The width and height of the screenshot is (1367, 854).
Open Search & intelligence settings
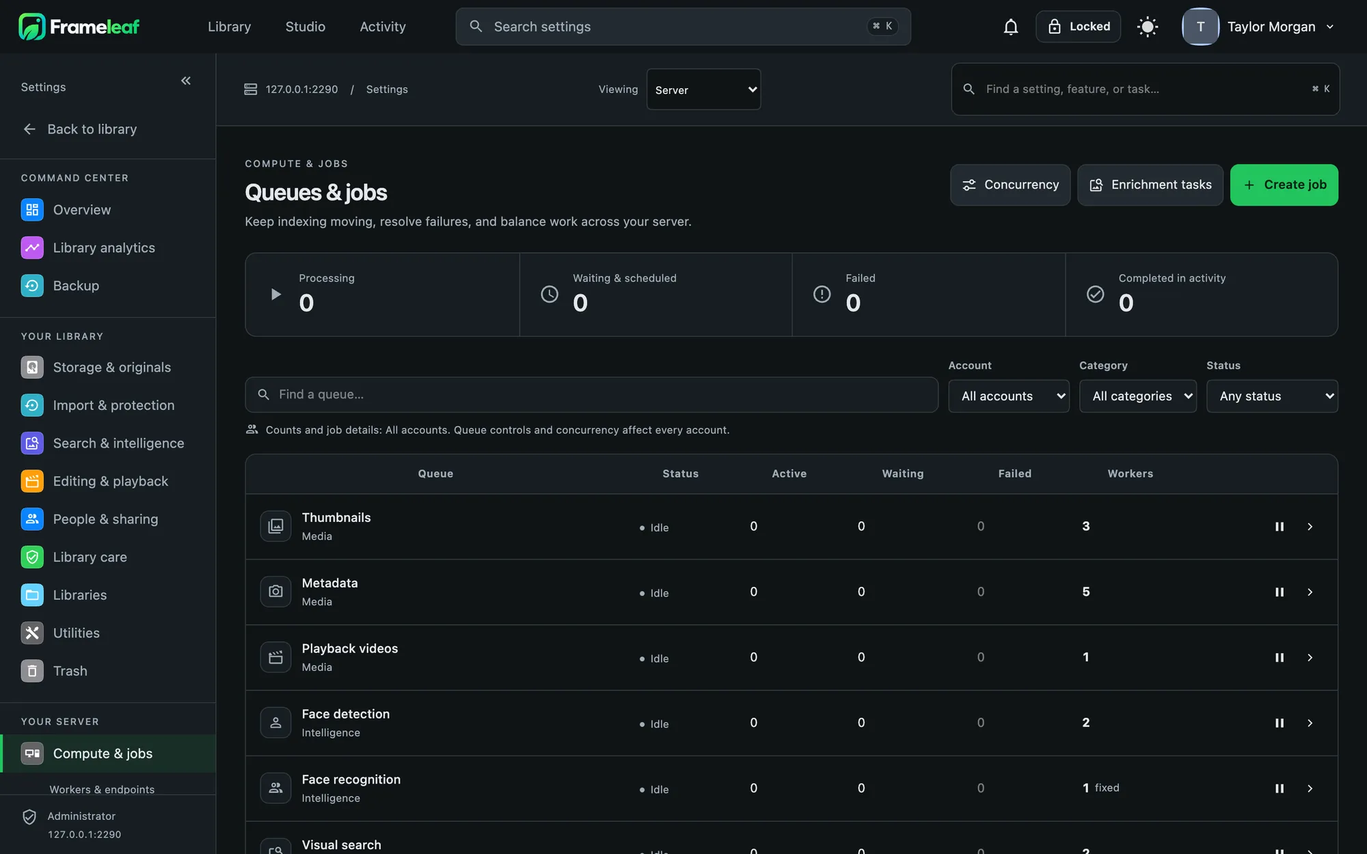(108, 443)
